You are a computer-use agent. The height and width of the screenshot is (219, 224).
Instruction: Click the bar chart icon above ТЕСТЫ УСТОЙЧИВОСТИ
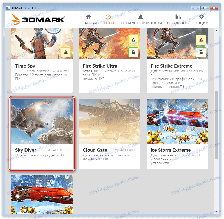point(140,17)
